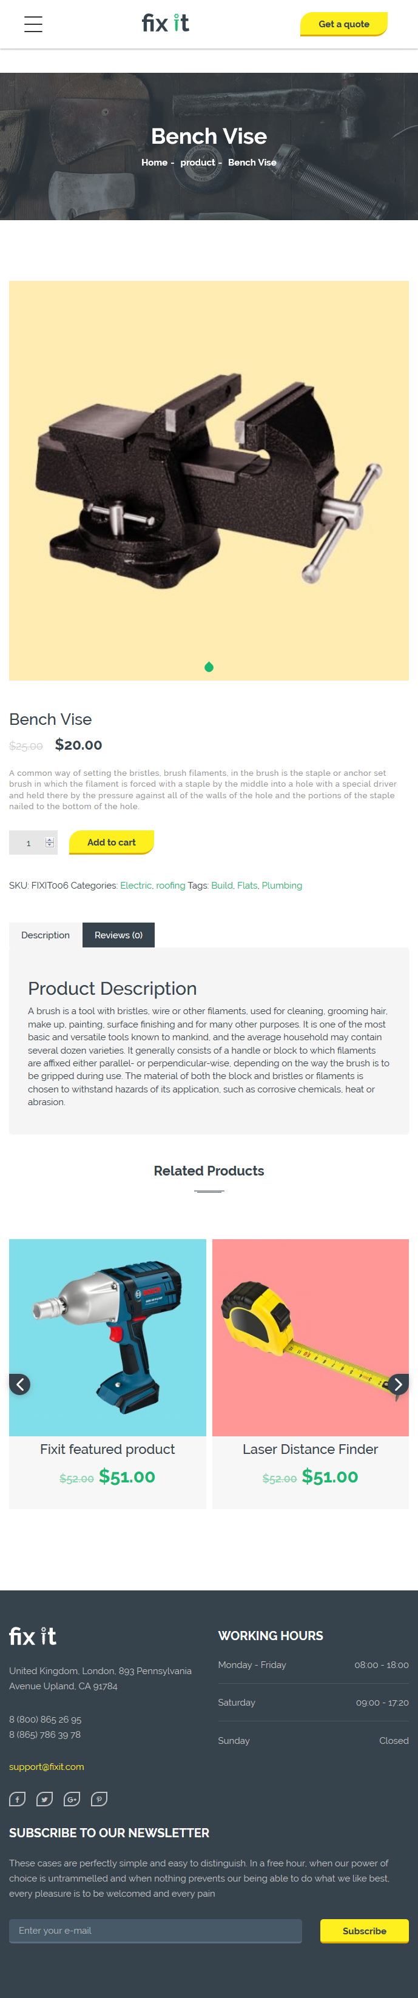Open the Laser Distance Finder product thumbnail

click(x=310, y=1337)
